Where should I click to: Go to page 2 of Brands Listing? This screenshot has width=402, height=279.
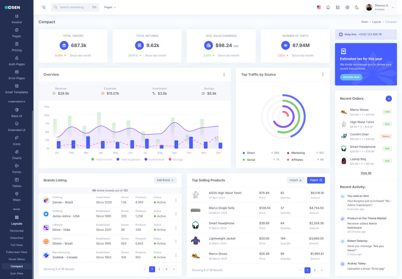(159, 269)
